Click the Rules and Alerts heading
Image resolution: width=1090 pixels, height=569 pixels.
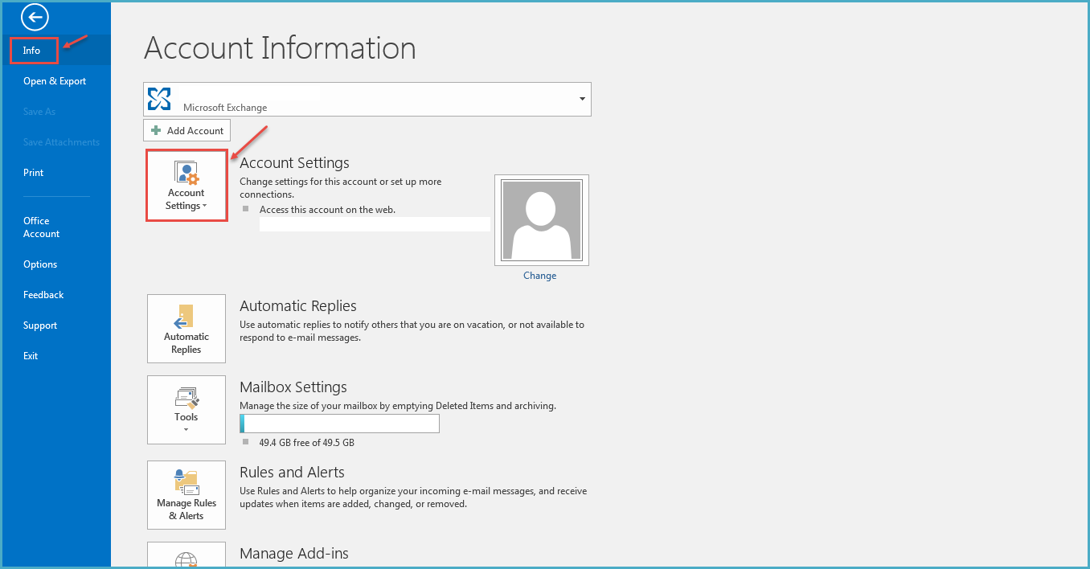(x=292, y=473)
